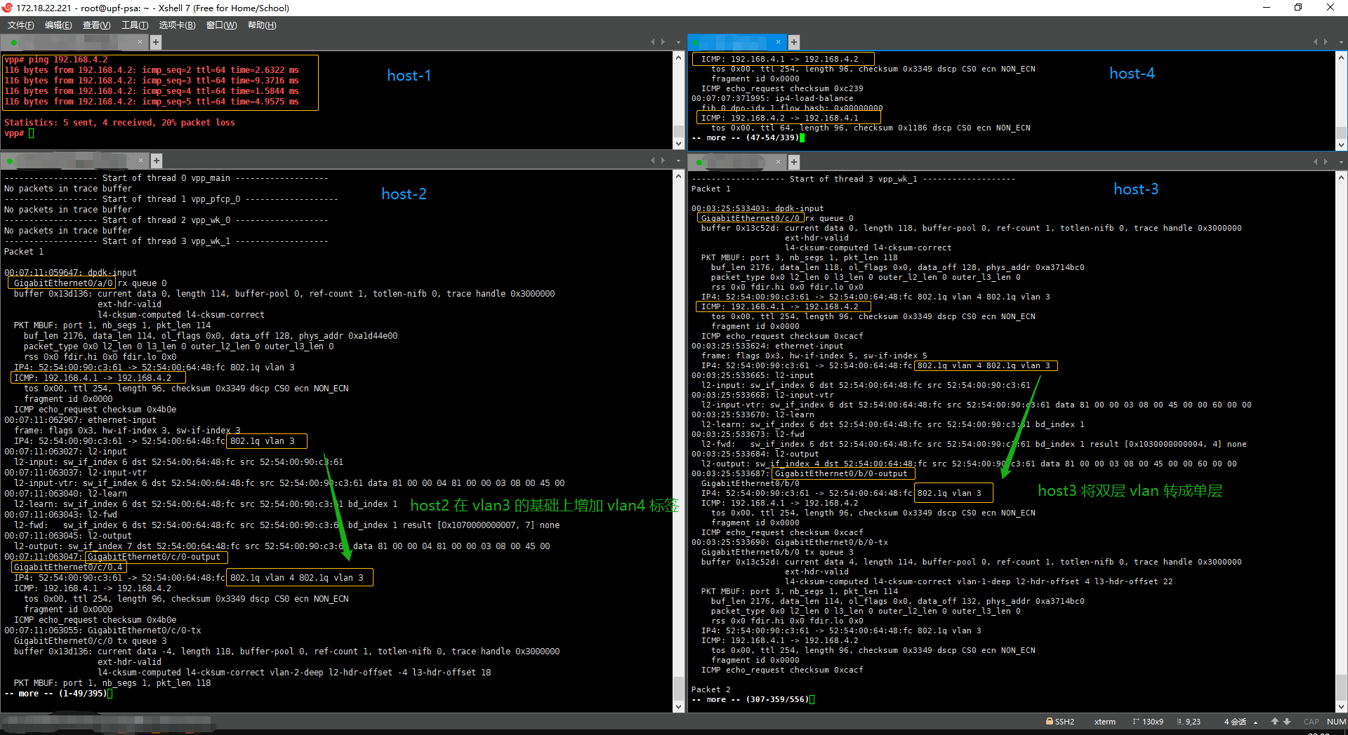Add a new tab in the host-4 pane
The height and width of the screenshot is (735, 1348).
794,42
